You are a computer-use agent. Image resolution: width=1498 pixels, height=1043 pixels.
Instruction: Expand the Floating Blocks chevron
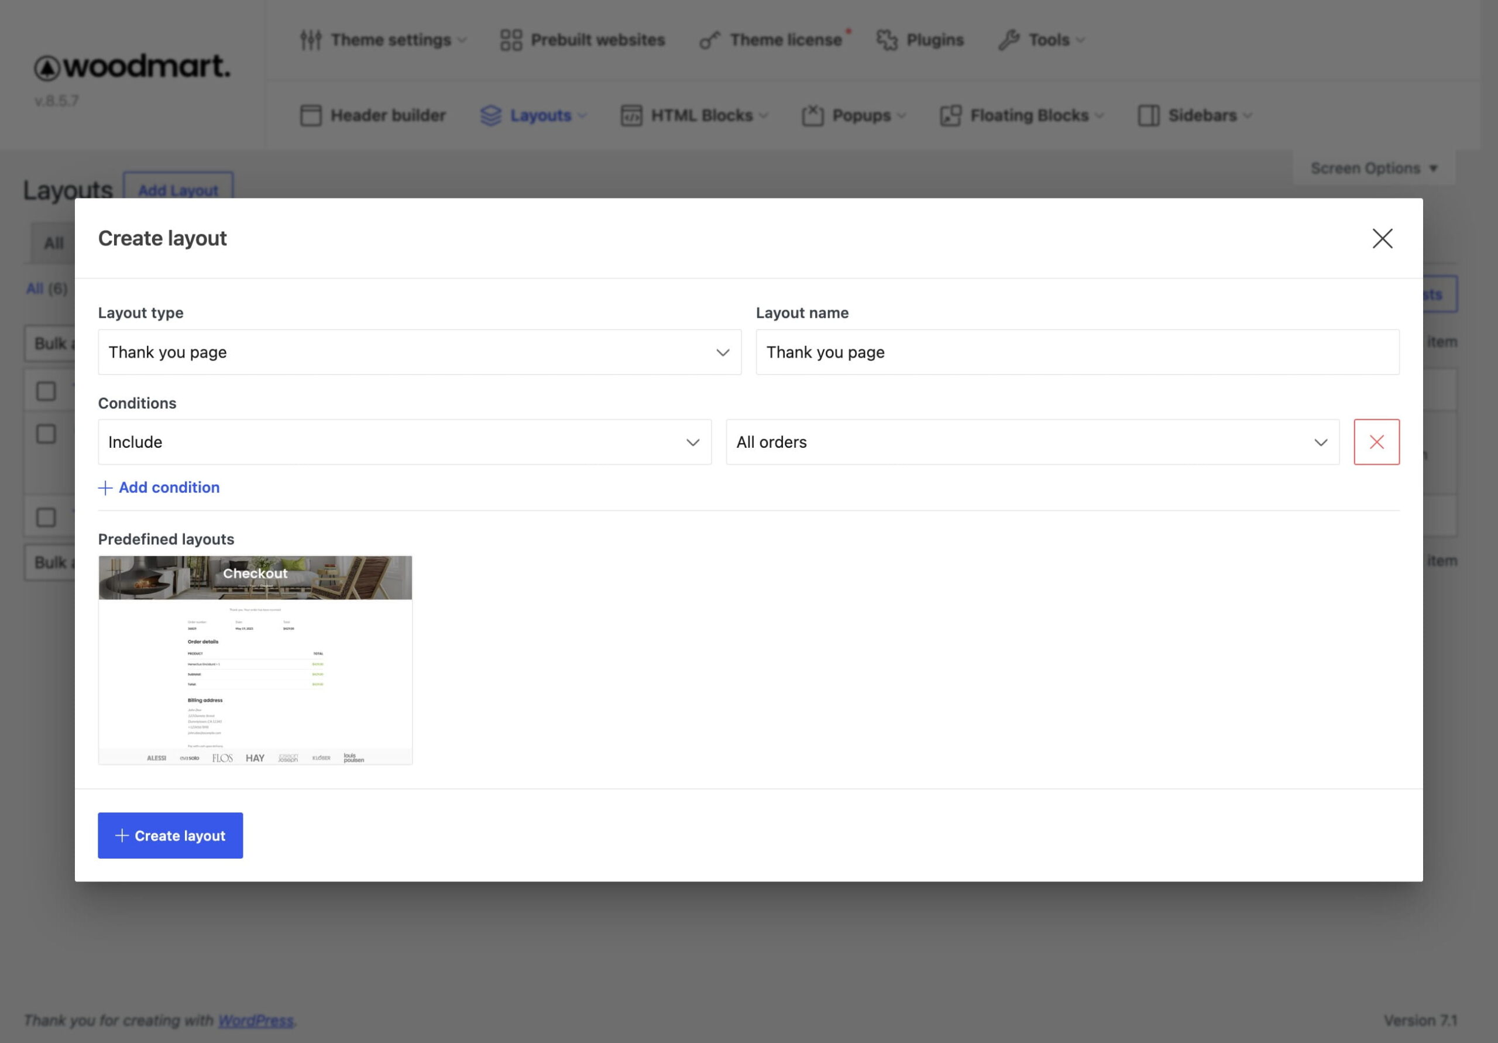[x=1100, y=116]
